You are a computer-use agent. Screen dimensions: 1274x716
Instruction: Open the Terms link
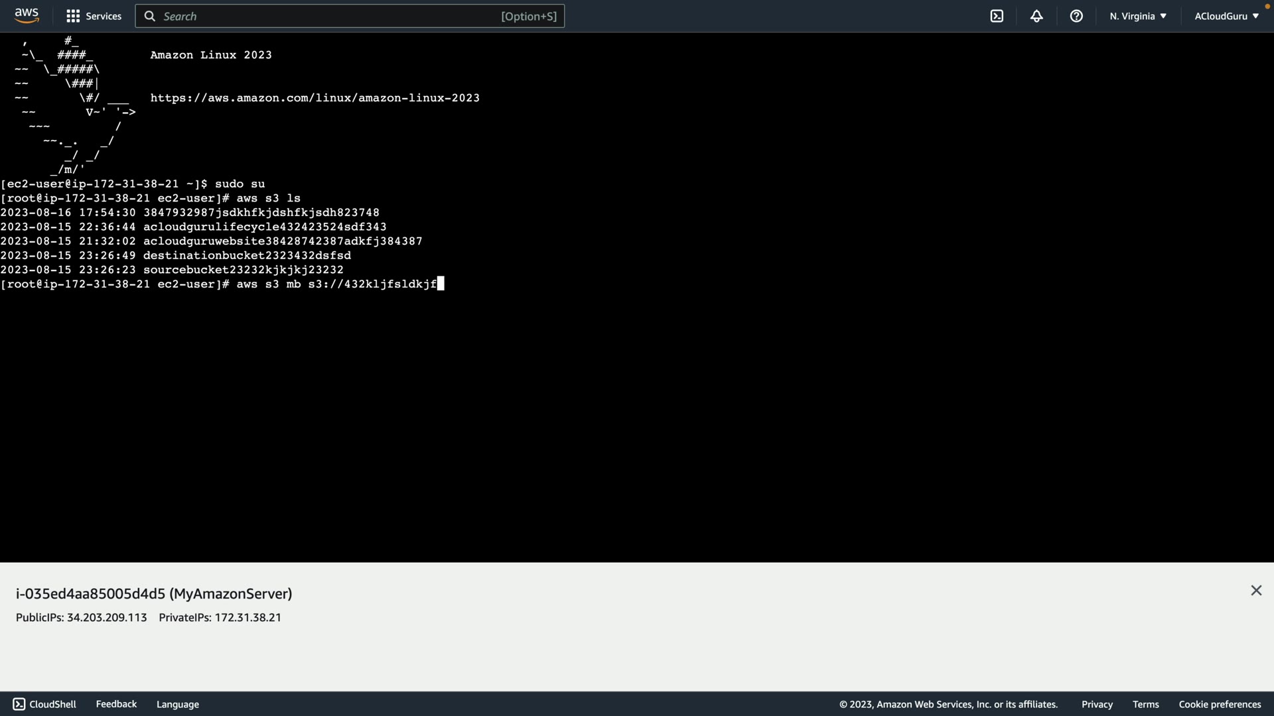pyautogui.click(x=1145, y=704)
